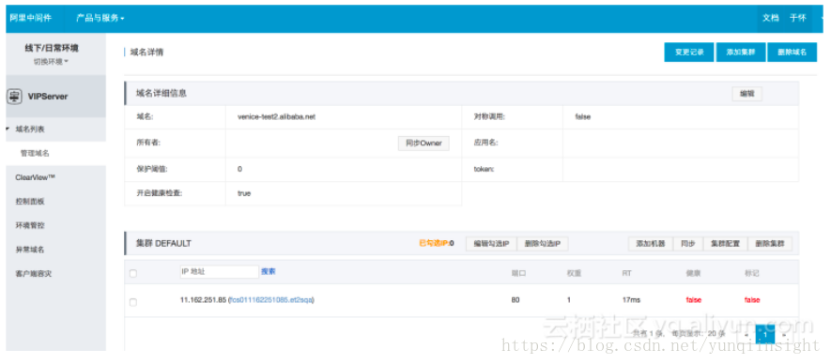
Task: Click the 17ms RT value
Action: [631, 300]
